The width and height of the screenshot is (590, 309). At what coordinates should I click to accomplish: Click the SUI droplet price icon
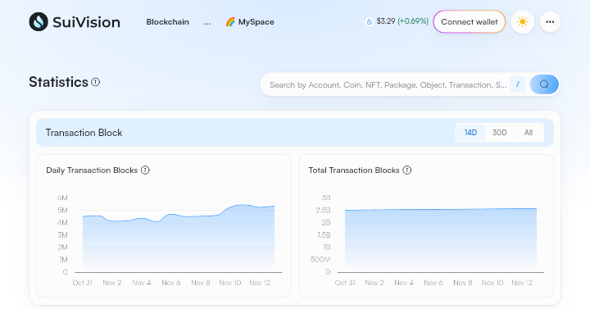[369, 22]
